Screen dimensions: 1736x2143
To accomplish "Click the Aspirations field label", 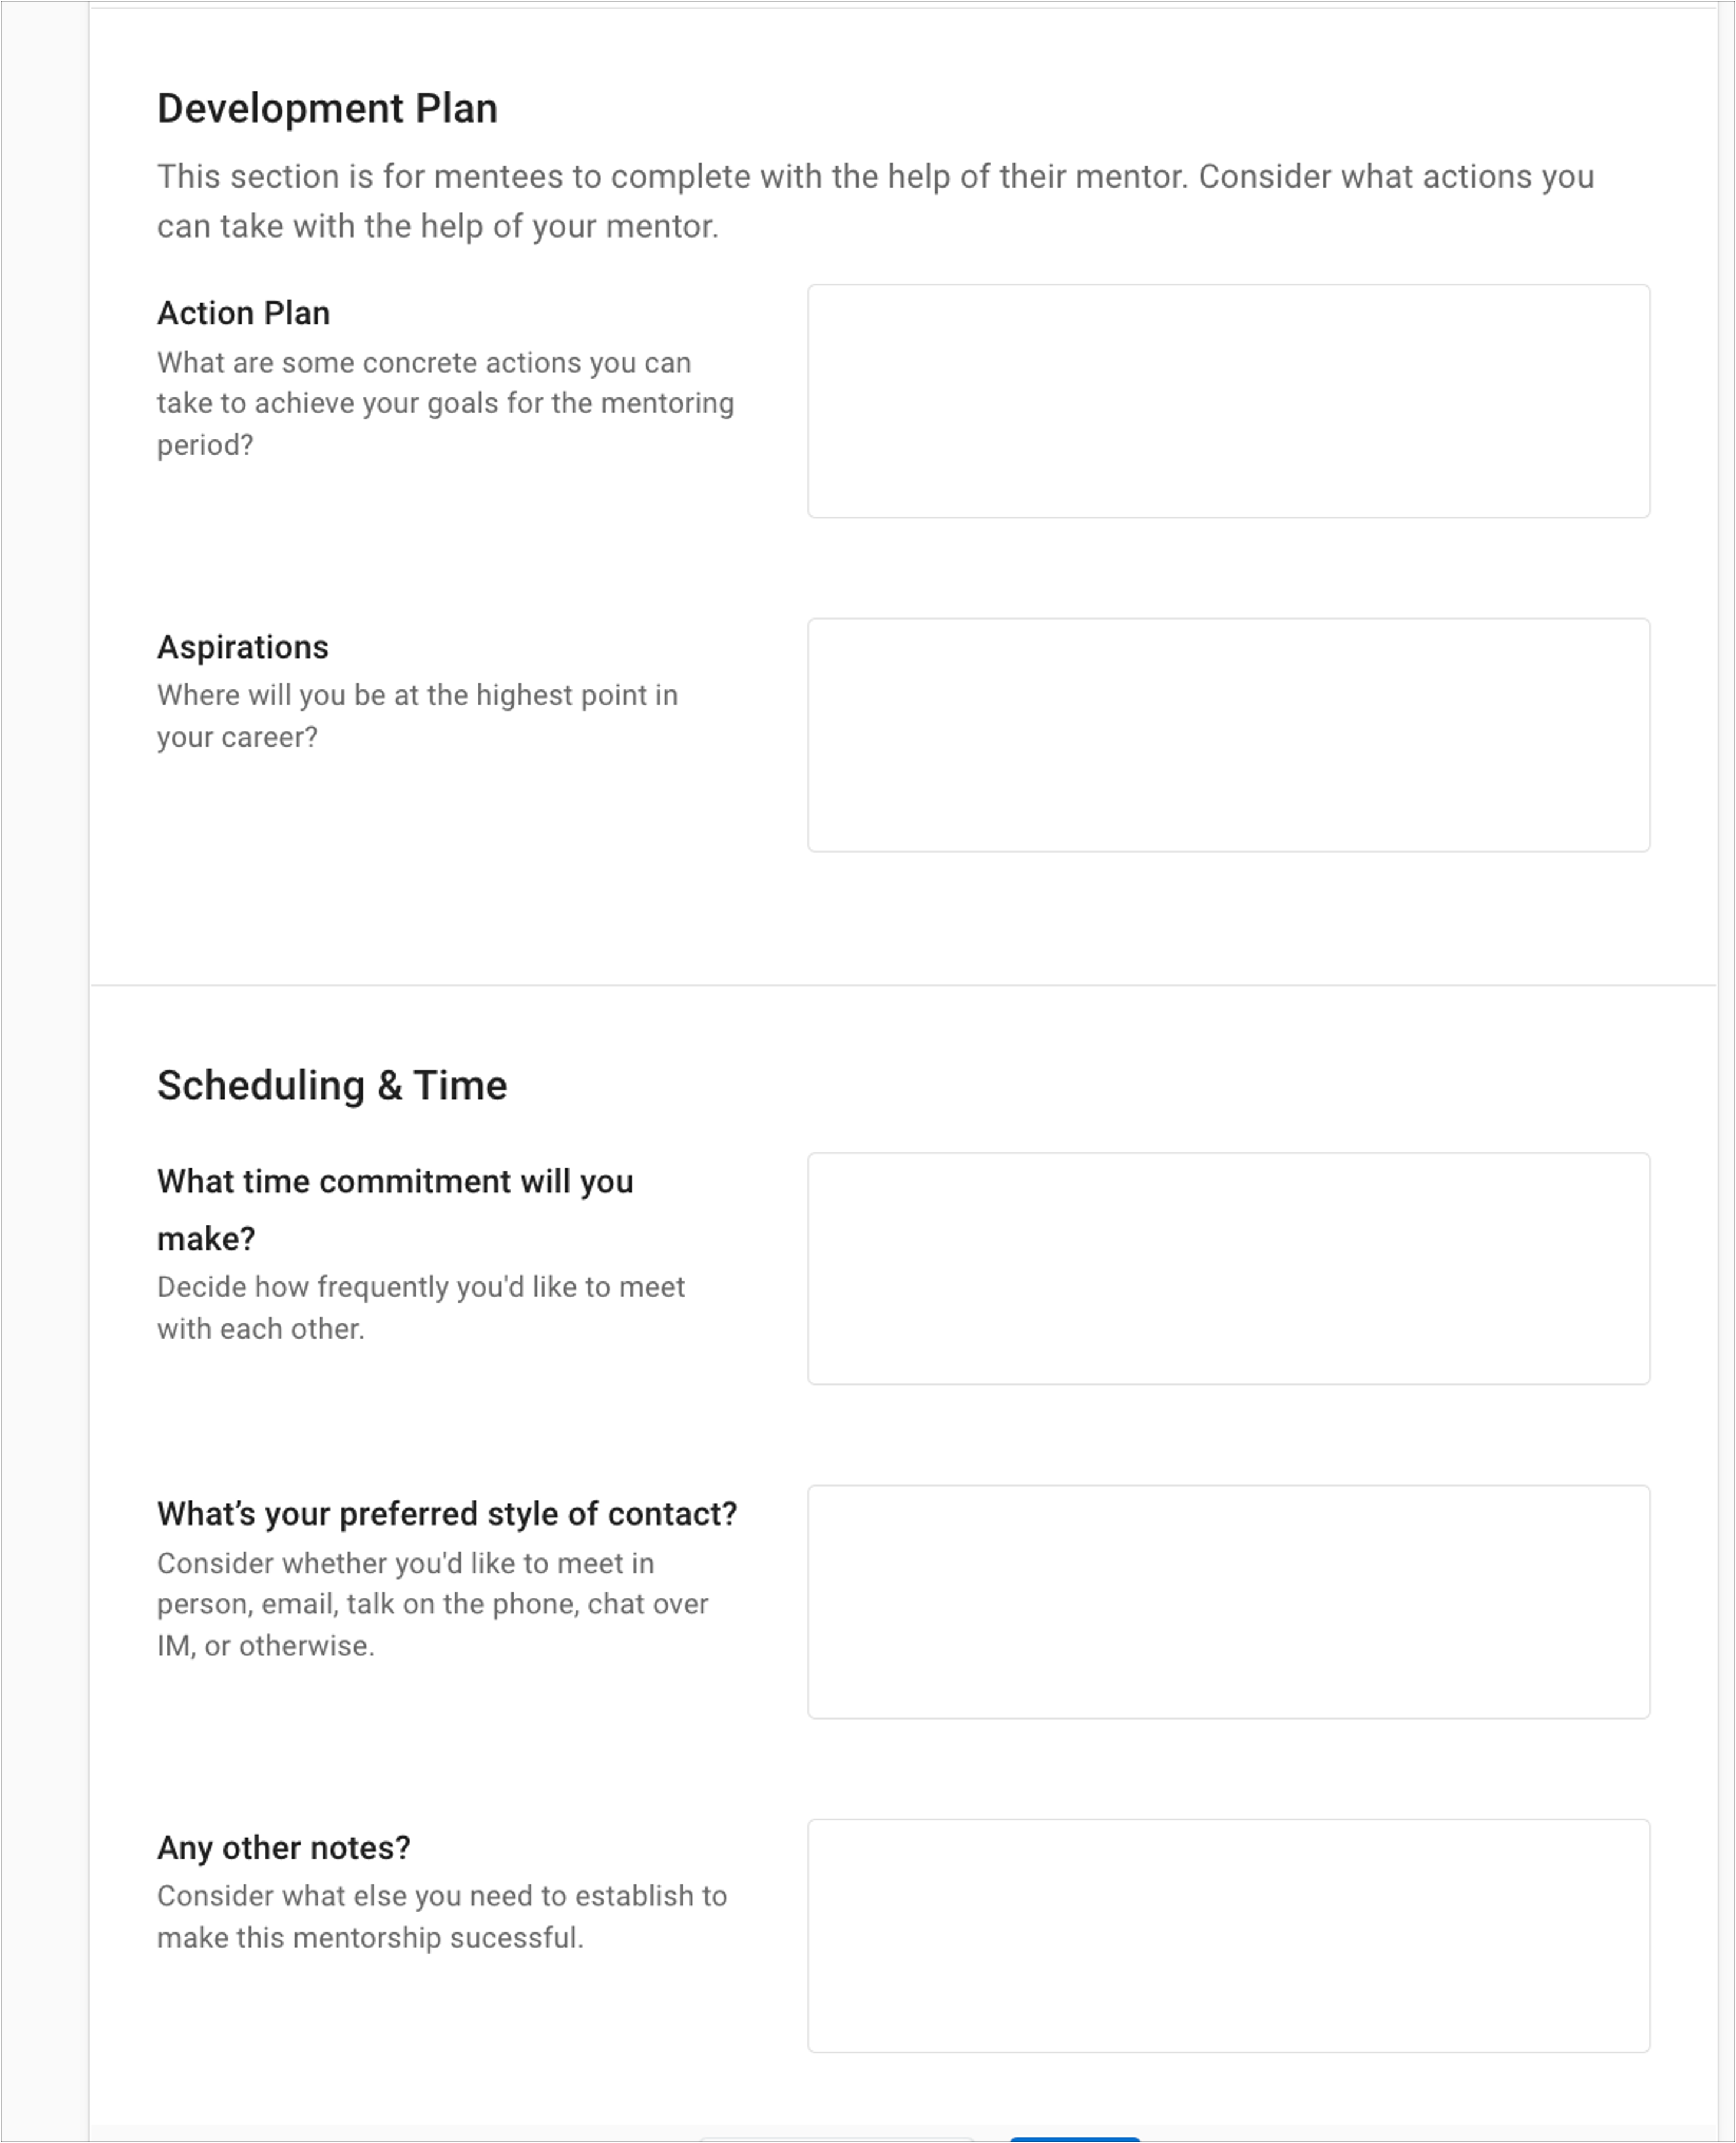I will pos(242,647).
